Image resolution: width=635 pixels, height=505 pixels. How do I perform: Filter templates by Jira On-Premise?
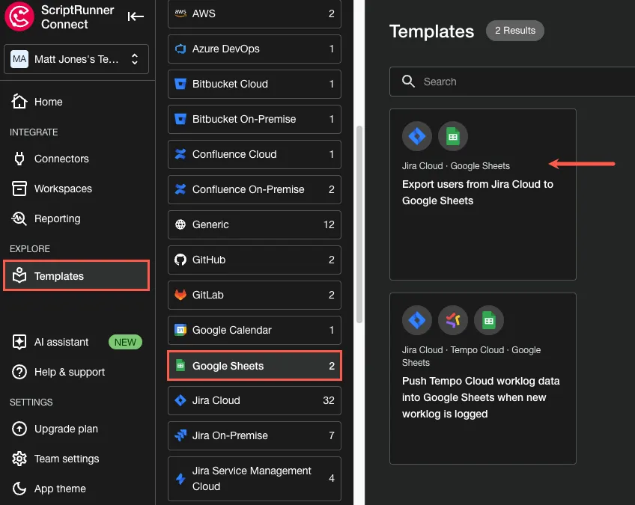(255, 436)
